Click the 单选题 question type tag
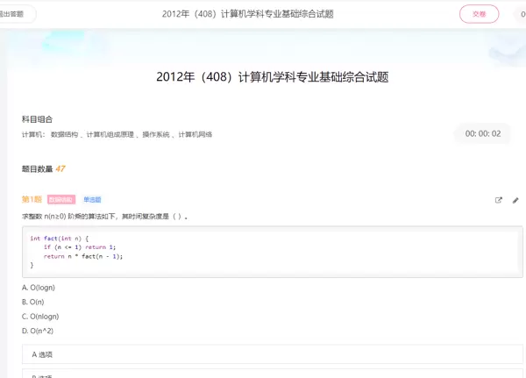Viewport: 526px width, 378px height. [92, 200]
